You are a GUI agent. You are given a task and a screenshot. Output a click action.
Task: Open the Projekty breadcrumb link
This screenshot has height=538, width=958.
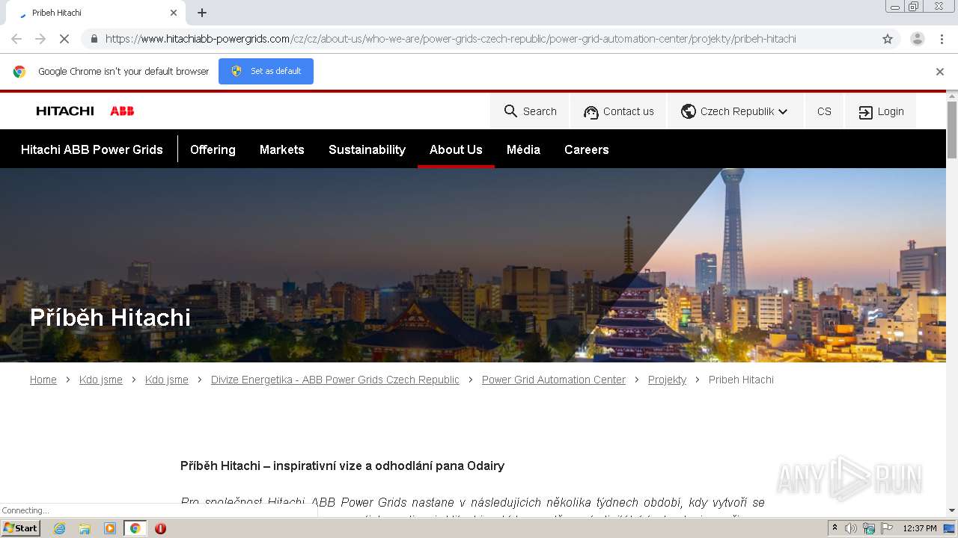667,380
